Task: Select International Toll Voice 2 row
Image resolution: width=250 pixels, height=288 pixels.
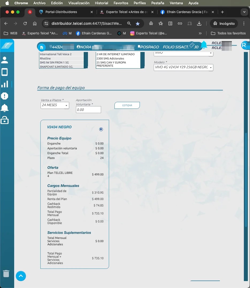Action: coord(61,54)
